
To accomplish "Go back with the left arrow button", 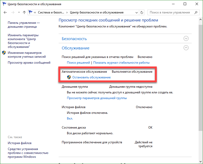I will click(x=5, y=12).
